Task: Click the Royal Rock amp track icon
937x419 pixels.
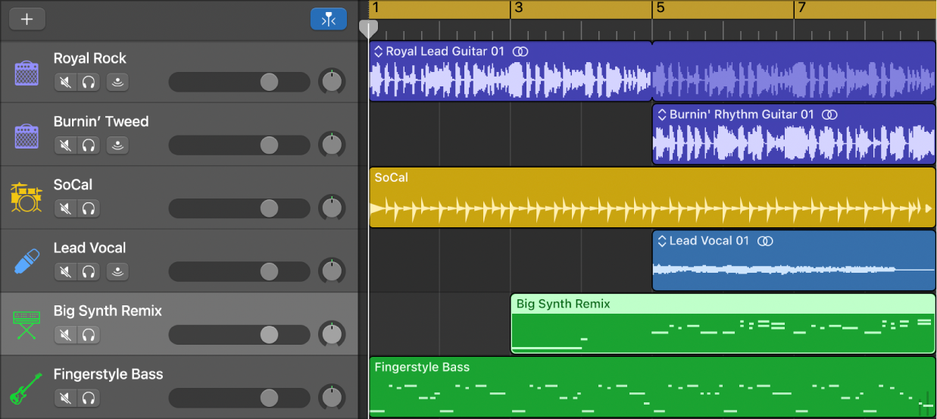Action: [x=27, y=73]
